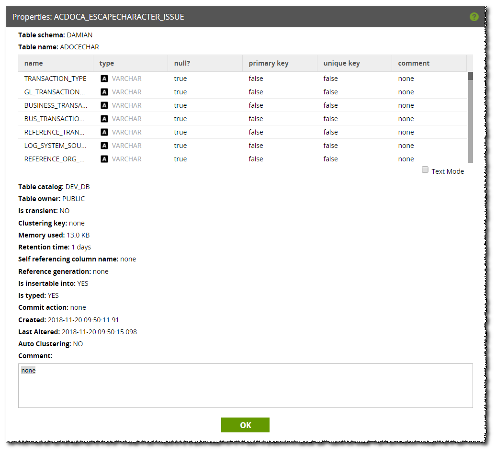This screenshot has height=452, width=496.
Task: Select the REFERENCE_ORG_... column name
Action: (54, 159)
